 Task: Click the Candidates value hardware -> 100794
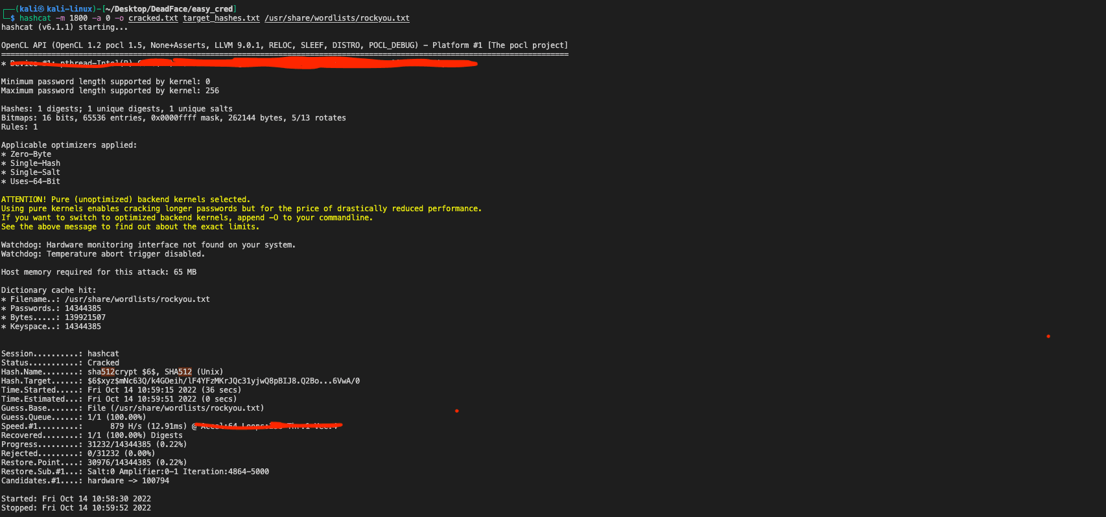coord(128,481)
